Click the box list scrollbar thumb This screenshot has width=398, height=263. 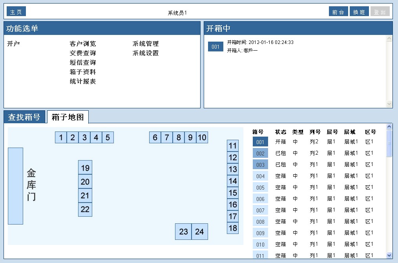389,143
